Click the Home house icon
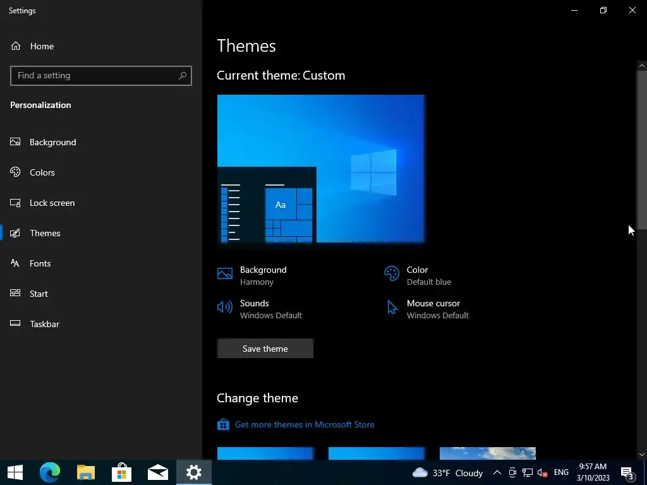The image size is (647, 485). click(x=16, y=45)
